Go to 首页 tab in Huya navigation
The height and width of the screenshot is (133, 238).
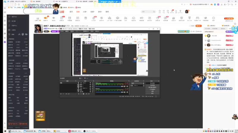point(71,12)
